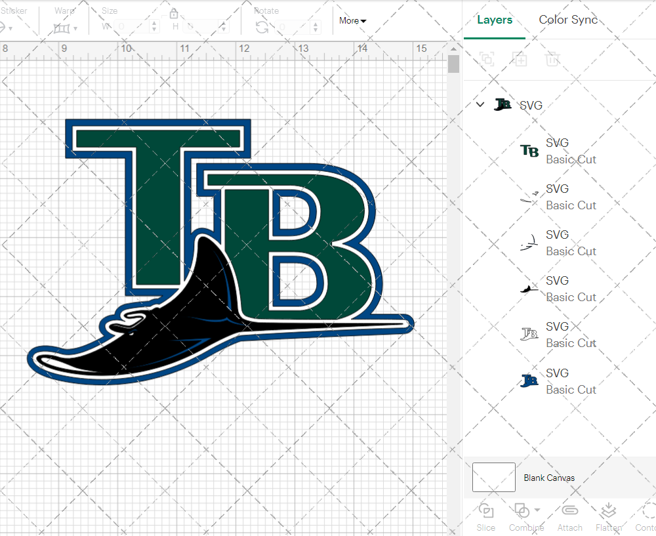Click the Delete layer trash icon

[552, 59]
